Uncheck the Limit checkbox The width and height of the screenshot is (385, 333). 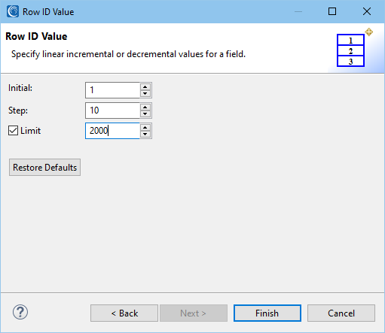(13, 131)
